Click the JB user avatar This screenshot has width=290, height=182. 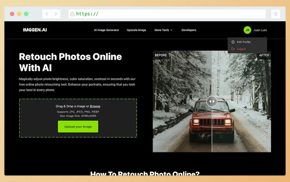tap(247, 30)
